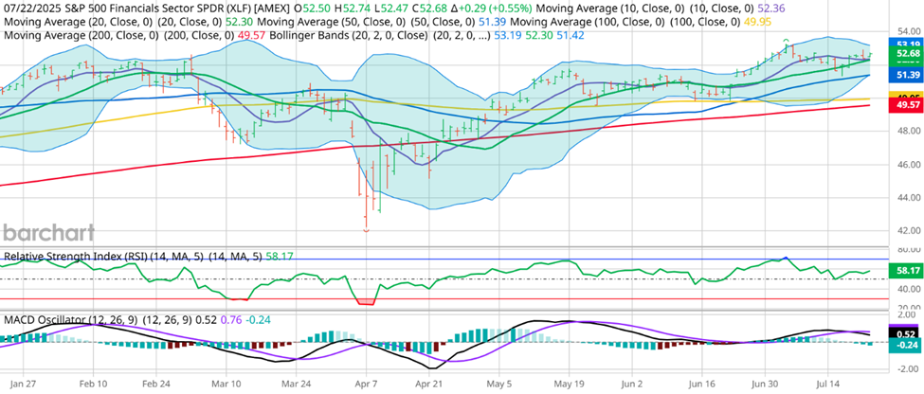Select the Feb 10 date label
924x394 pixels.
coord(91,383)
